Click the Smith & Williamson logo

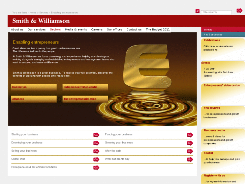(x=41, y=21)
